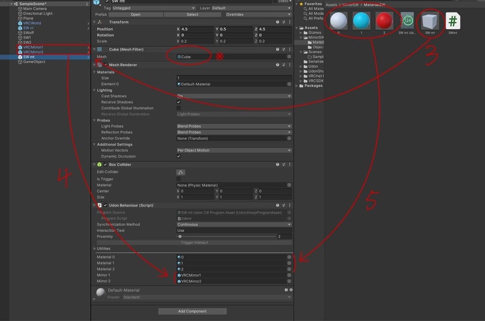Disable the Udon Behaviour component checkbox

[x=106, y=205]
